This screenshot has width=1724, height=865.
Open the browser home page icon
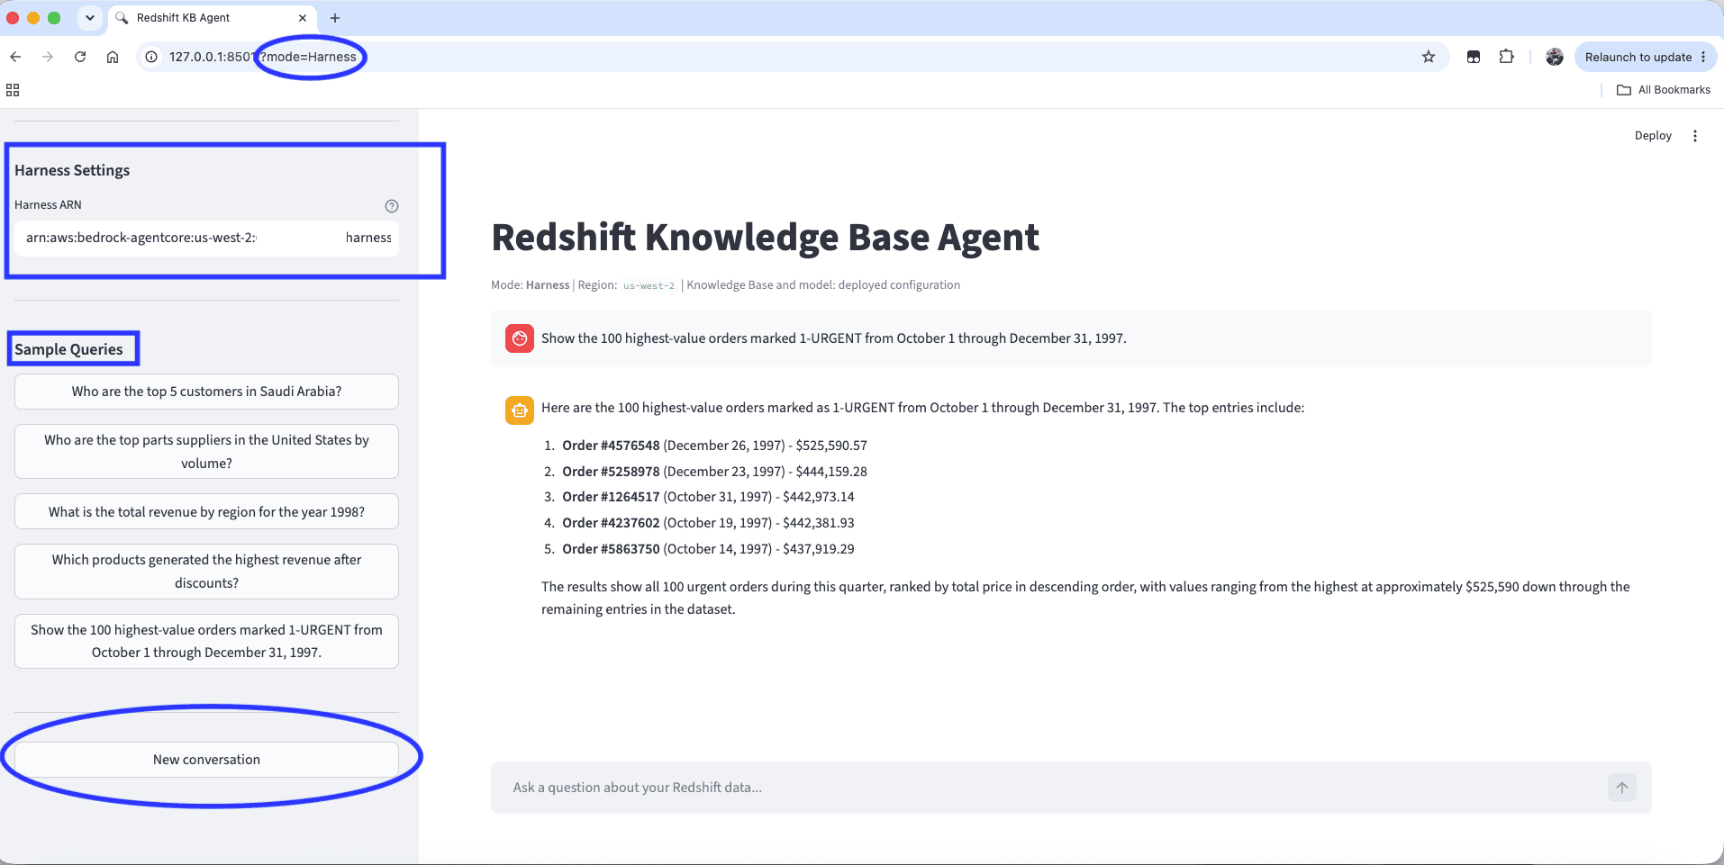point(113,57)
